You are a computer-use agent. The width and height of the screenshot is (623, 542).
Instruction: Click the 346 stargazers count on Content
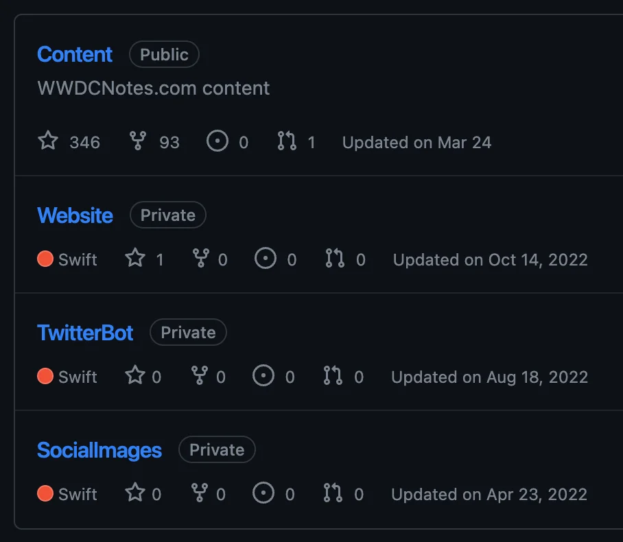click(86, 141)
